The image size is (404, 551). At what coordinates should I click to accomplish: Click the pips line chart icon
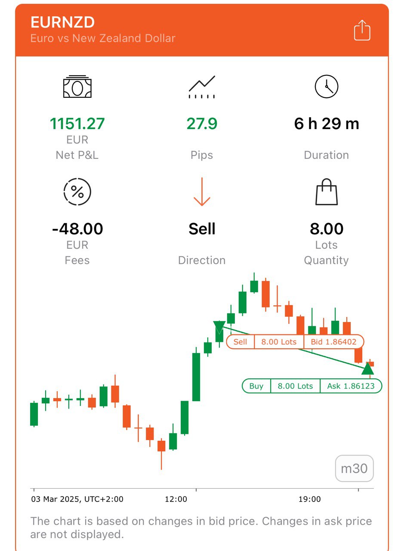tap(202, 87)
